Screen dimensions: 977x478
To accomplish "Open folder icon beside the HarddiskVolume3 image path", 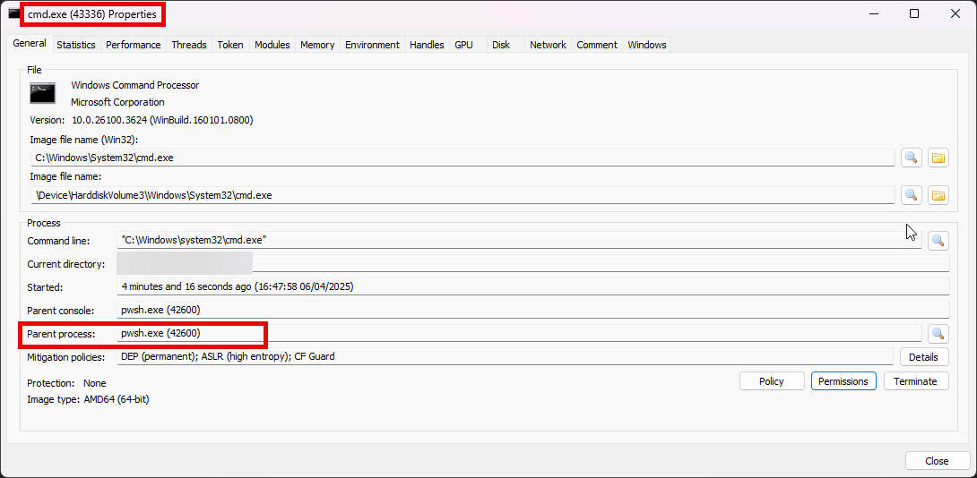I will point(938,195).
